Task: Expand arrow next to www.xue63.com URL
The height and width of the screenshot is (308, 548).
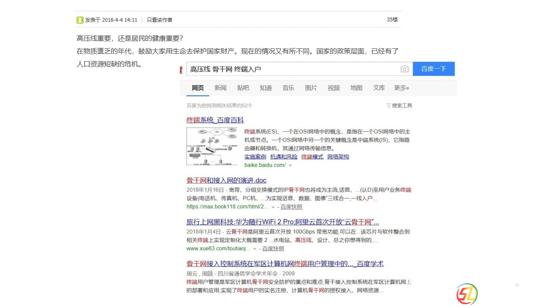Action: click(255, 249)
